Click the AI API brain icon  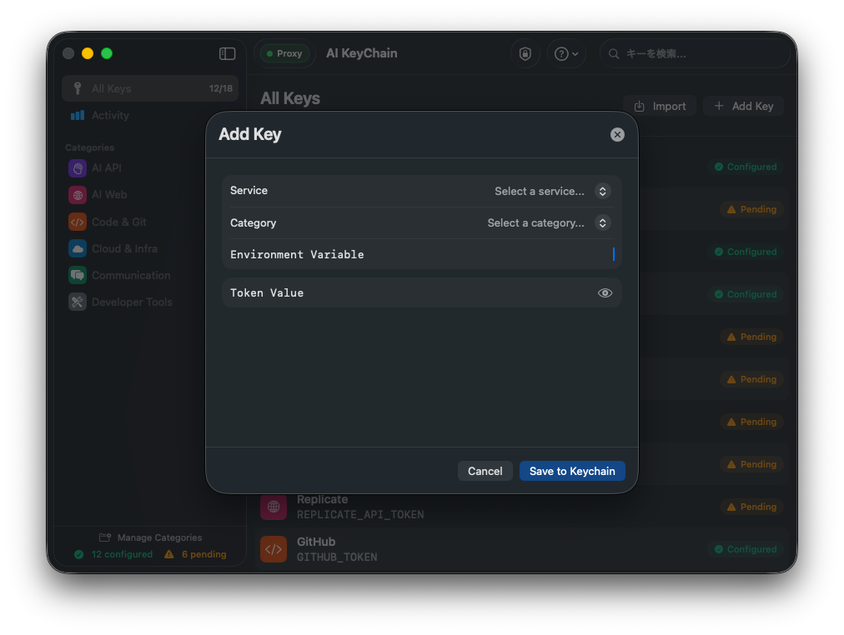pos(78,168)
